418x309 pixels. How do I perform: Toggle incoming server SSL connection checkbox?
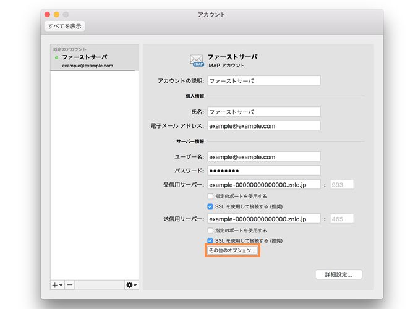coord(210,206)
